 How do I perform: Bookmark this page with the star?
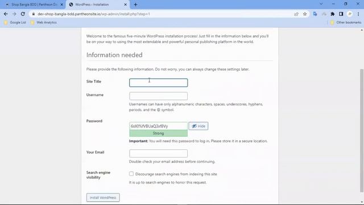tap(305, 14)
